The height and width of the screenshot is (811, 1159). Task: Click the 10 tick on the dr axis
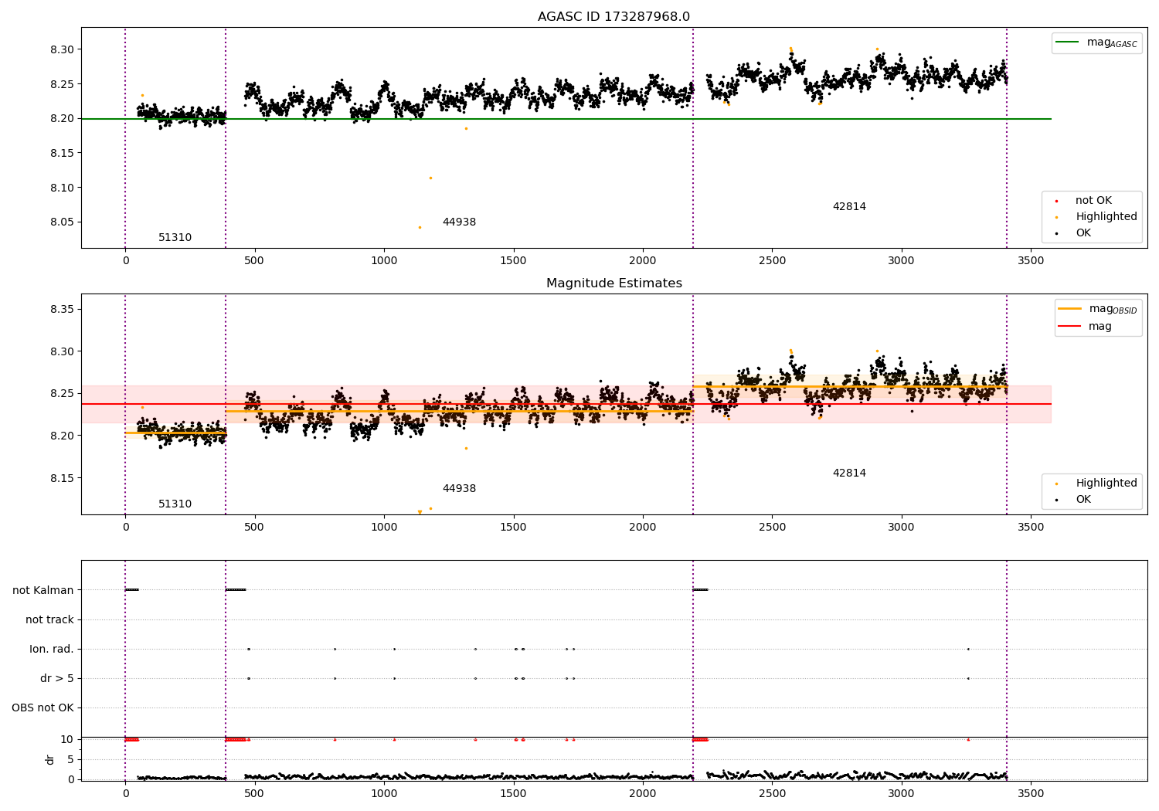67,740
